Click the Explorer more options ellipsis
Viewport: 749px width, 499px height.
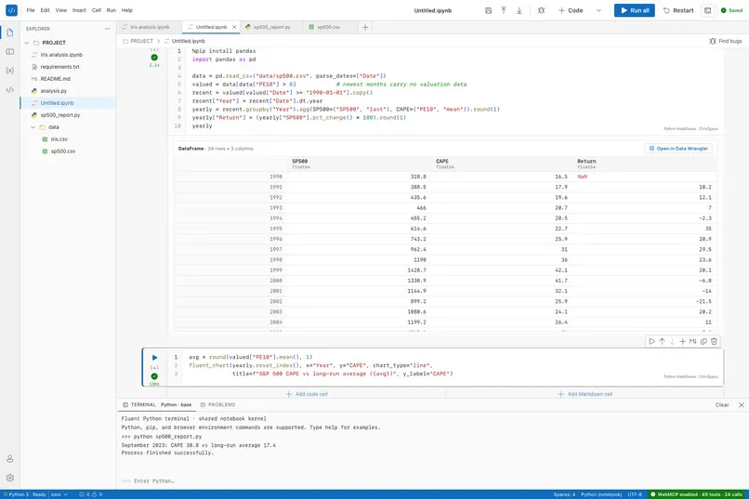[108, 29]
